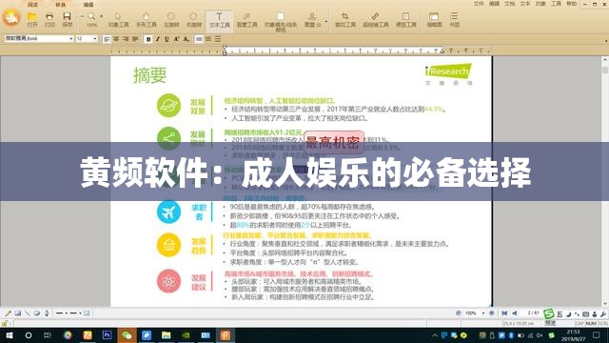This screenshot has width=609, height=343.
Task: Toggle justify alignment
Action: click(135, 39)
